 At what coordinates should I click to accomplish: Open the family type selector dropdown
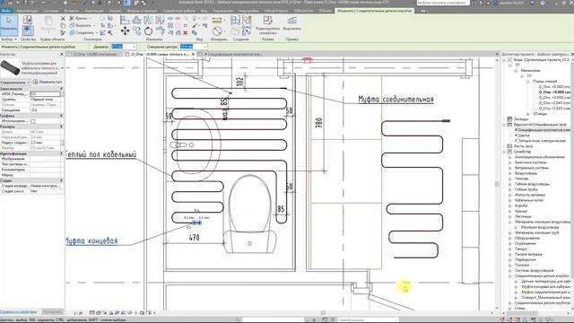[x=62, y=68]
